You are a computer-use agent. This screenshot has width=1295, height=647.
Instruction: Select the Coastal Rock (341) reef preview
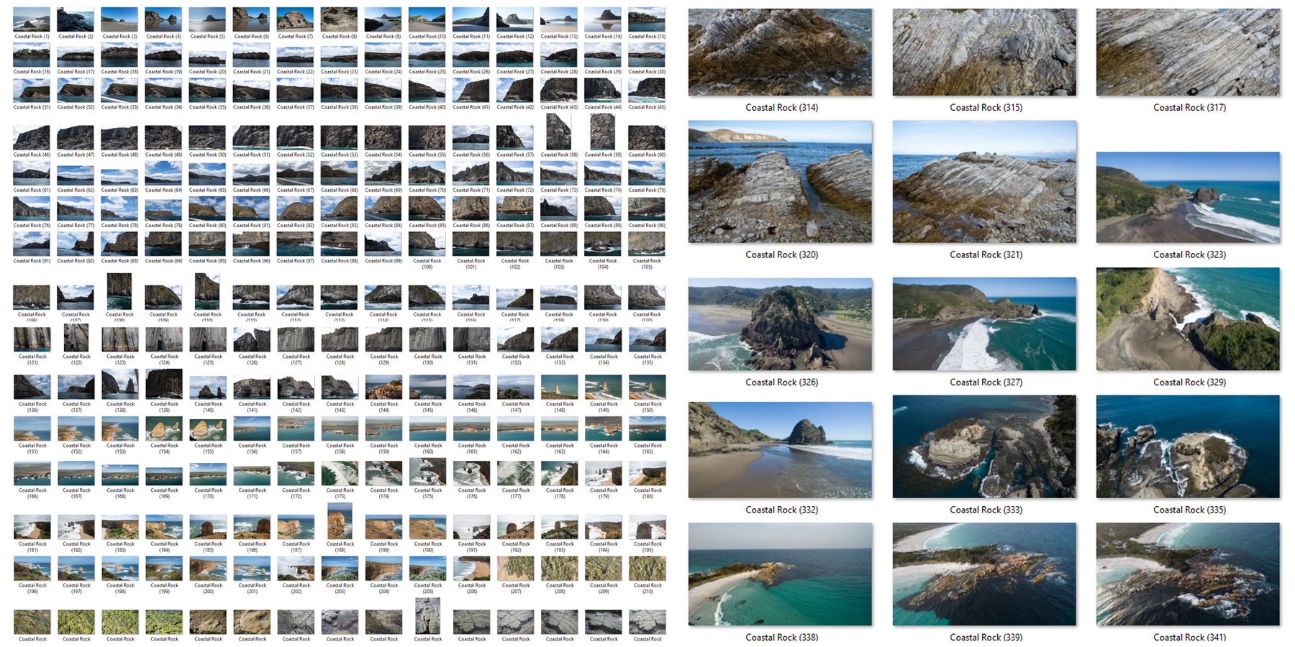[1187, 575]
